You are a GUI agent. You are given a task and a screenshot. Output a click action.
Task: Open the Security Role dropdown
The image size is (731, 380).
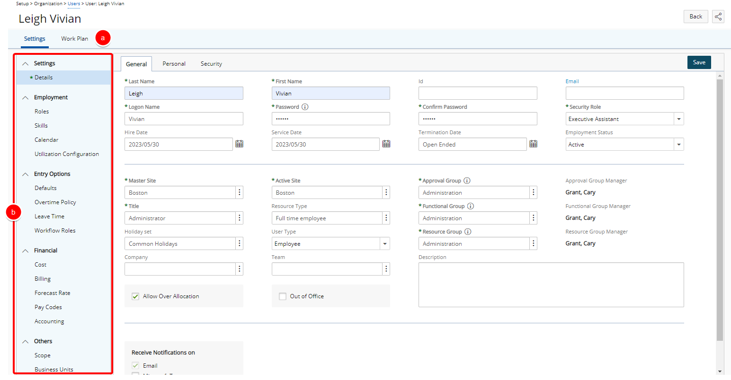coord(679,119)
